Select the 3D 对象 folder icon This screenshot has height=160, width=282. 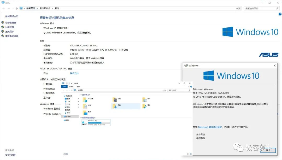[x=85, y=100]
